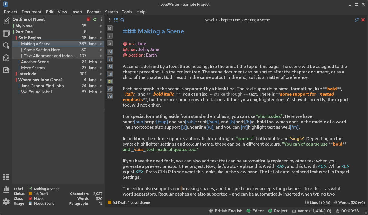The height and width of the screenshot is (215, 368).
Task: Click the editor Words: 520 (+0) counter
Action: pyautogui.click(x=349, y=202)
